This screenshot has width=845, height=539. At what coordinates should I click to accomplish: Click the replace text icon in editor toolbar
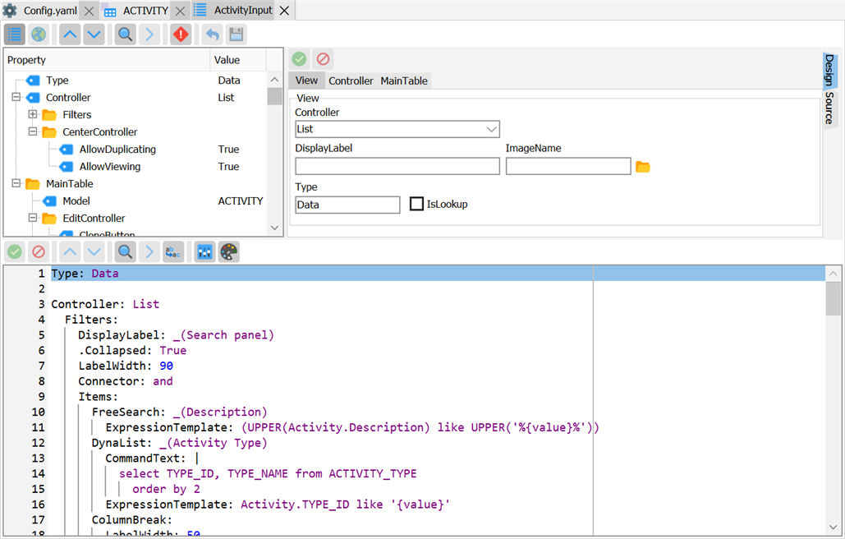[x=173, y=251]
